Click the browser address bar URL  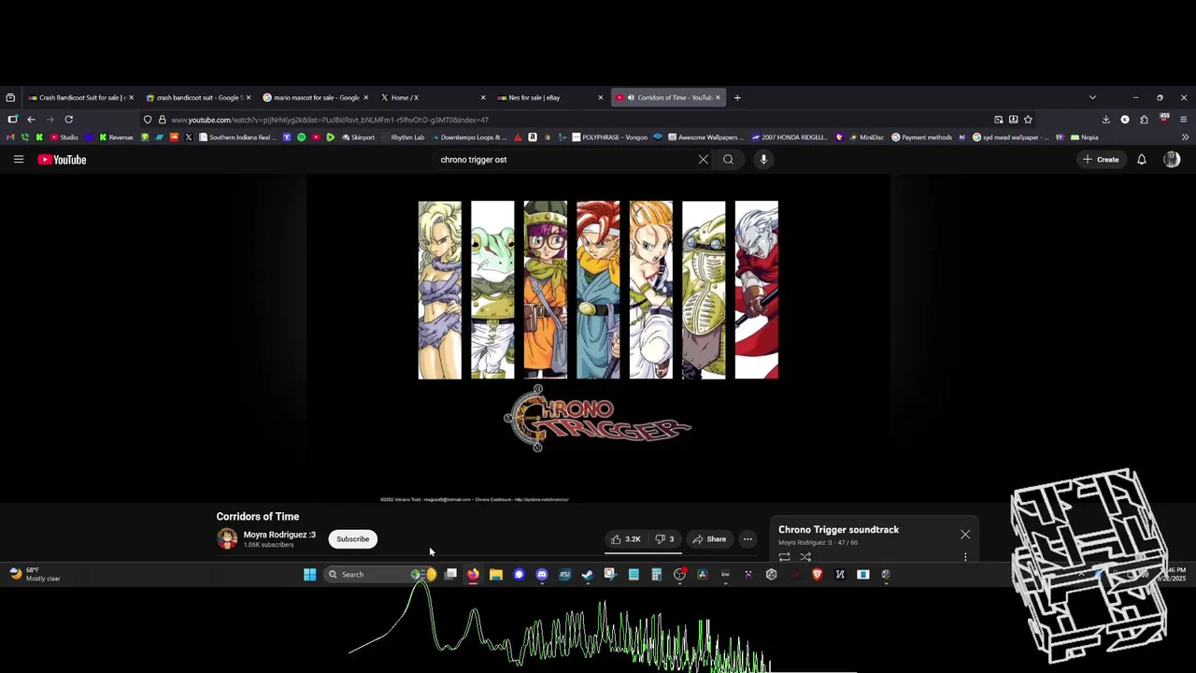(329, 120)
